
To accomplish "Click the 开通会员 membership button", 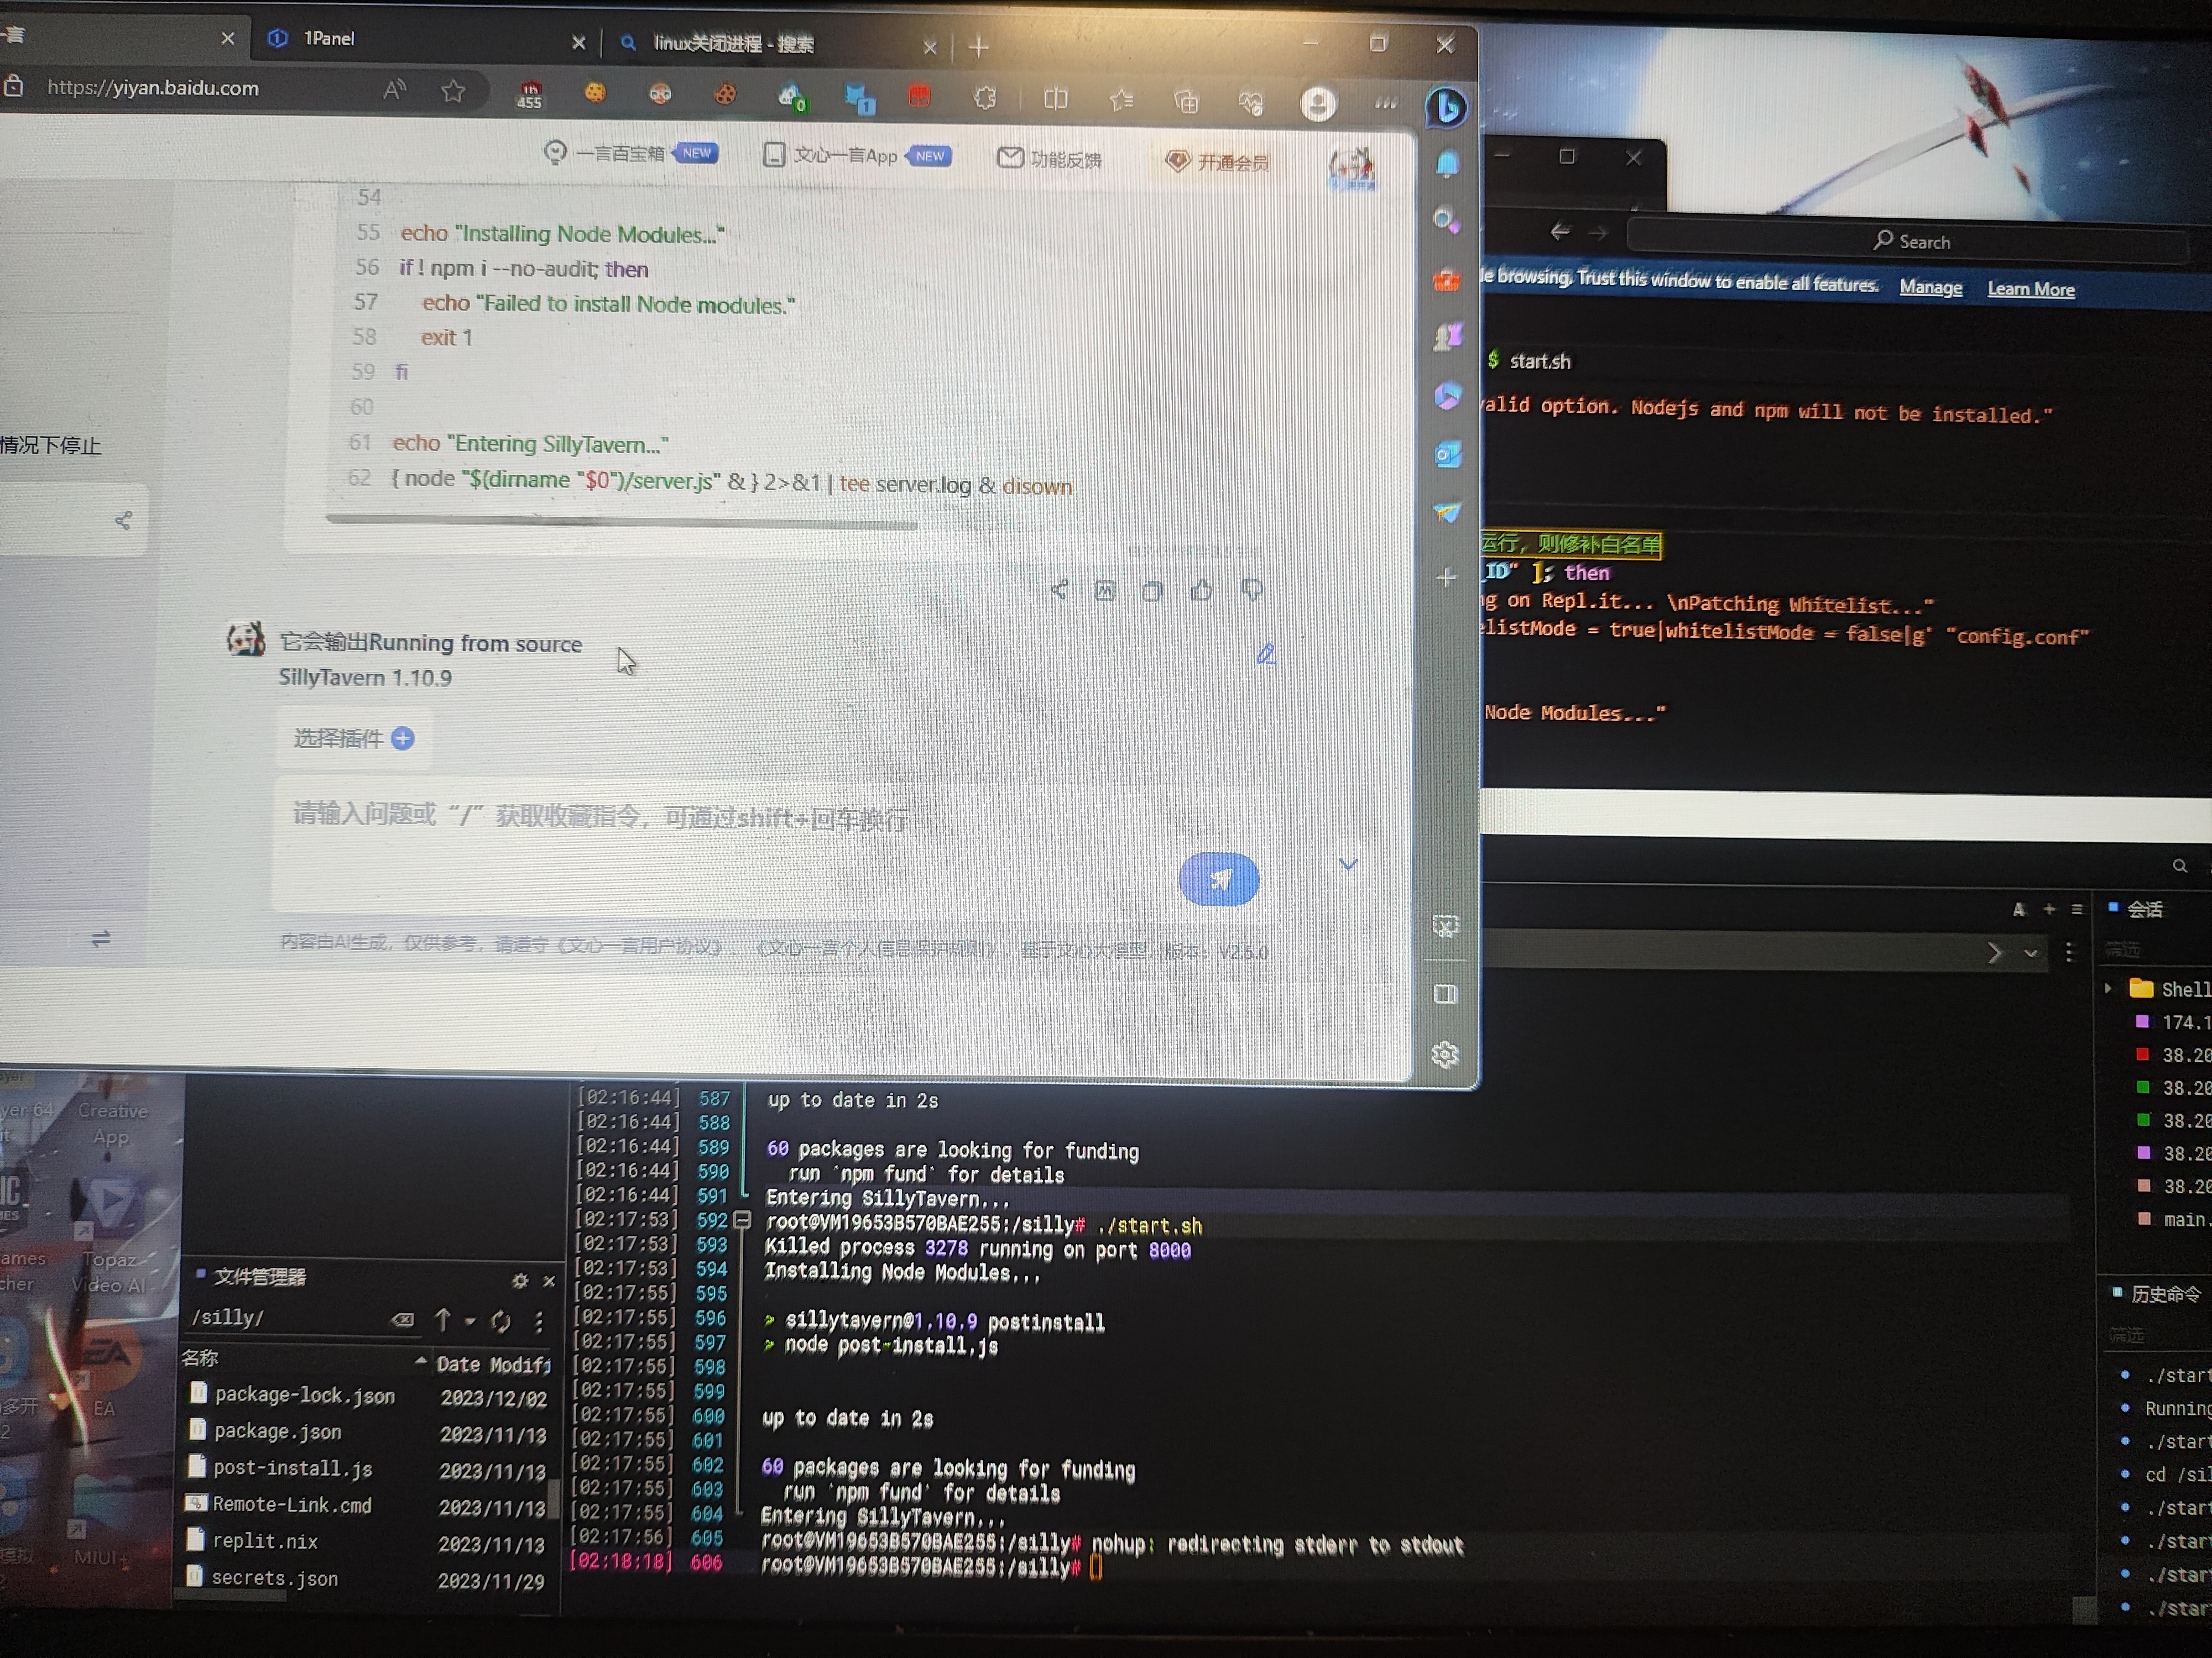I will point(1217,162).
